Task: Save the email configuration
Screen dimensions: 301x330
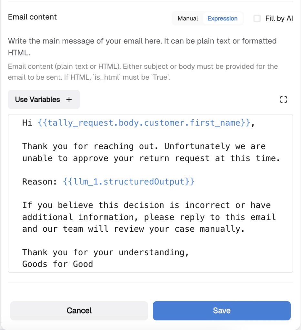Action: [x=222, y=311]
